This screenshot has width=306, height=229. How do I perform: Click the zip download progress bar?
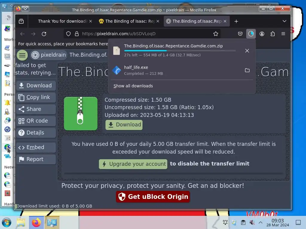[x=180, y=51]
